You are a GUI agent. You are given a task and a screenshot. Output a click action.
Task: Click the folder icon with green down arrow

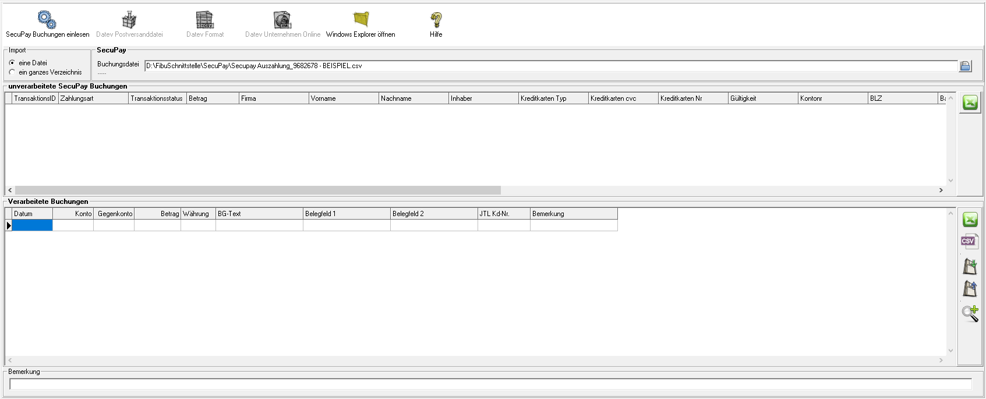click(x=970, y=266)
